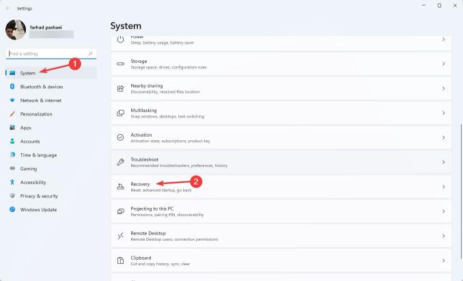This screenshot has width=463, height=281.
Task: Open Accounts settings
Action: coord(51,141)
